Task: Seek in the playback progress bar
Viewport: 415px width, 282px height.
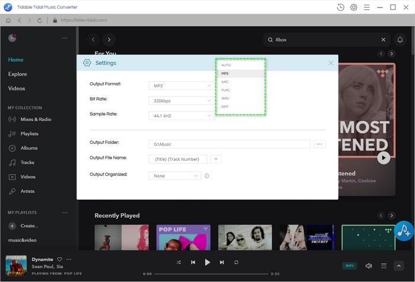Action: [211, 274]
